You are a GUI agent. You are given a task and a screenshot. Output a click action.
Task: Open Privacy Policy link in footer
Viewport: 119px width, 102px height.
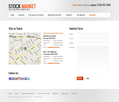(38, 97)
